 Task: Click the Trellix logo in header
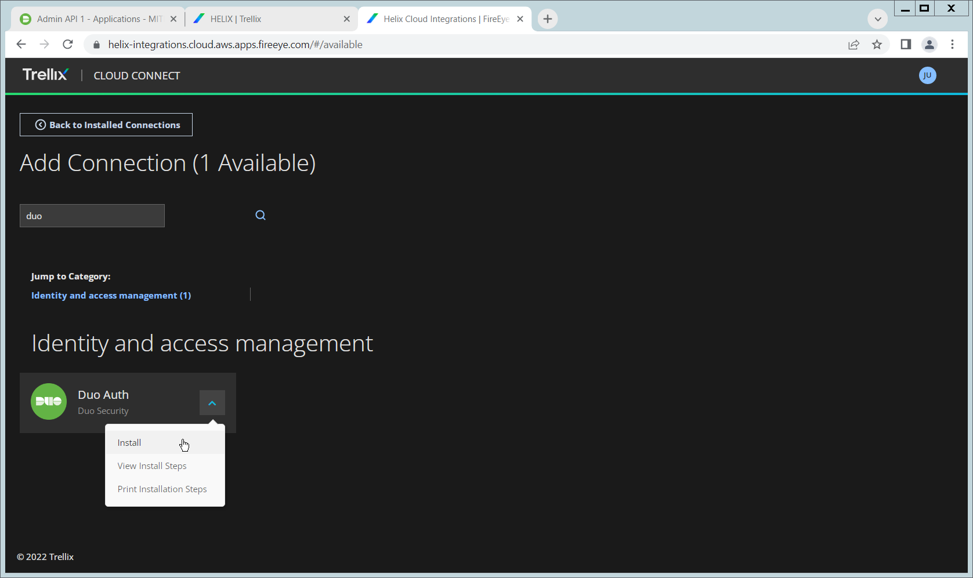(45, 75)
